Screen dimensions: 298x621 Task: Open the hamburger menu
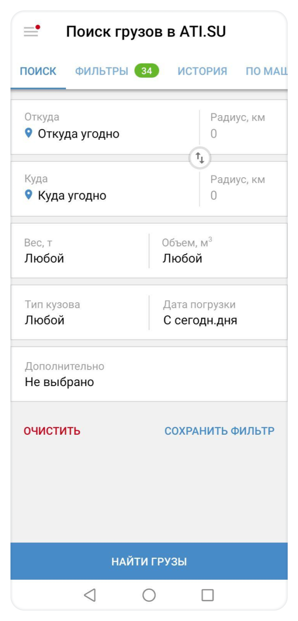pyautogui.click(x=31, y=32)
